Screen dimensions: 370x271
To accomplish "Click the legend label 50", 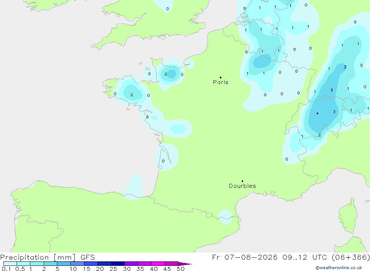I will tap(181, 269).
